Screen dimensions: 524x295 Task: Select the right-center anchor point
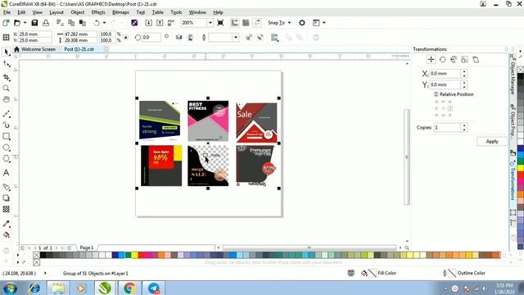pos(450,108)
